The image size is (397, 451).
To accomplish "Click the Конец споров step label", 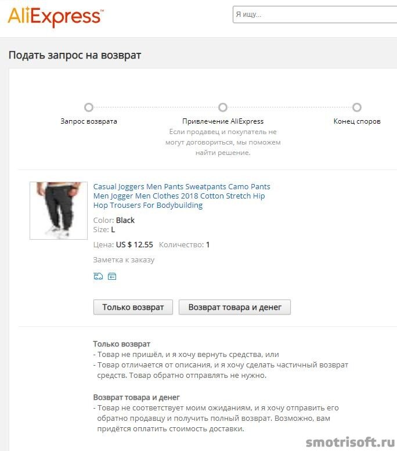I will click(357, 121).
